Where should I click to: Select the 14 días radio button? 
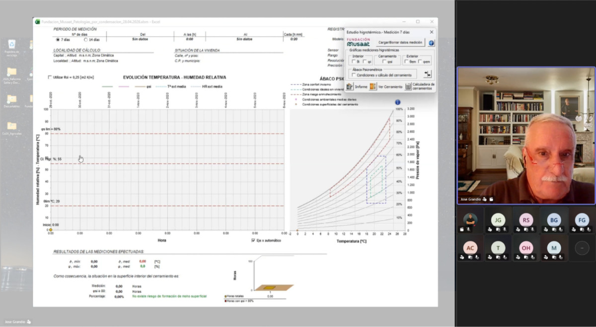(x=86, y=40)
